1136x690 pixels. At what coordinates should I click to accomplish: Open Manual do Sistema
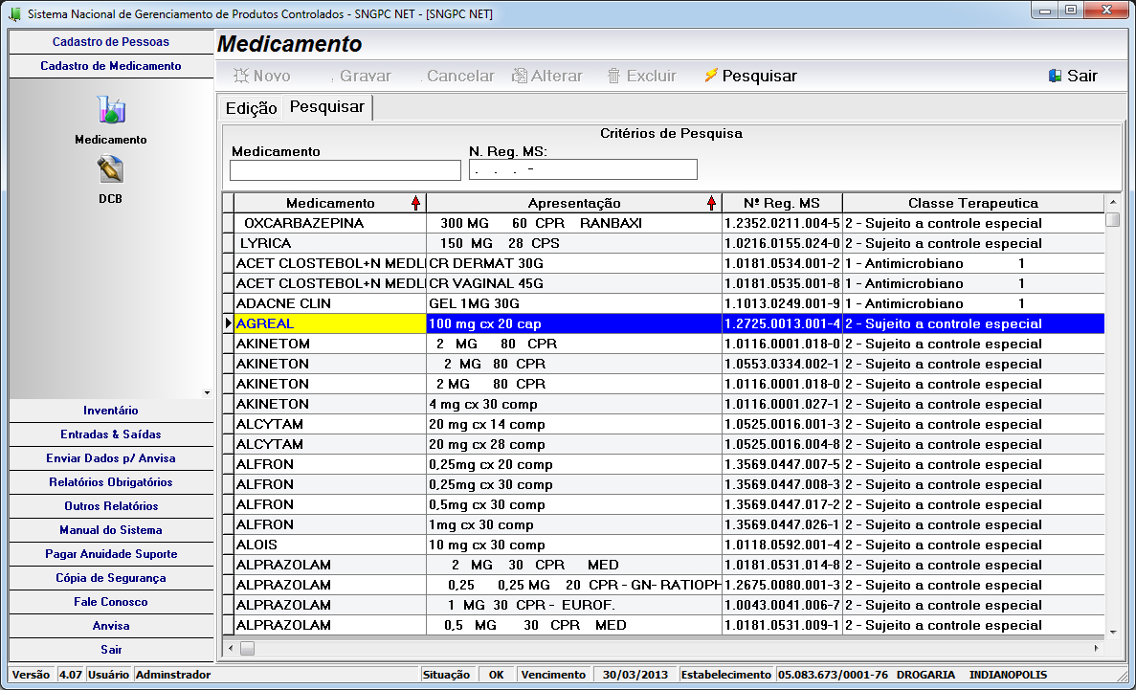(x=111, y=530)
